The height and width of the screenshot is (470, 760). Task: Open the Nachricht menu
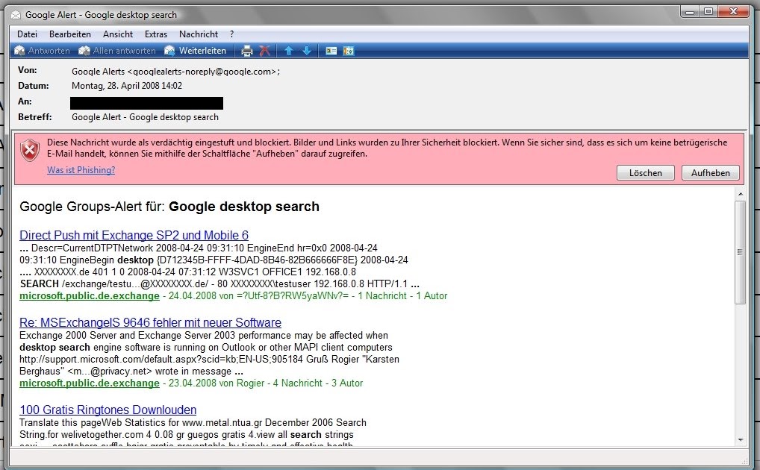pos(199,34)
